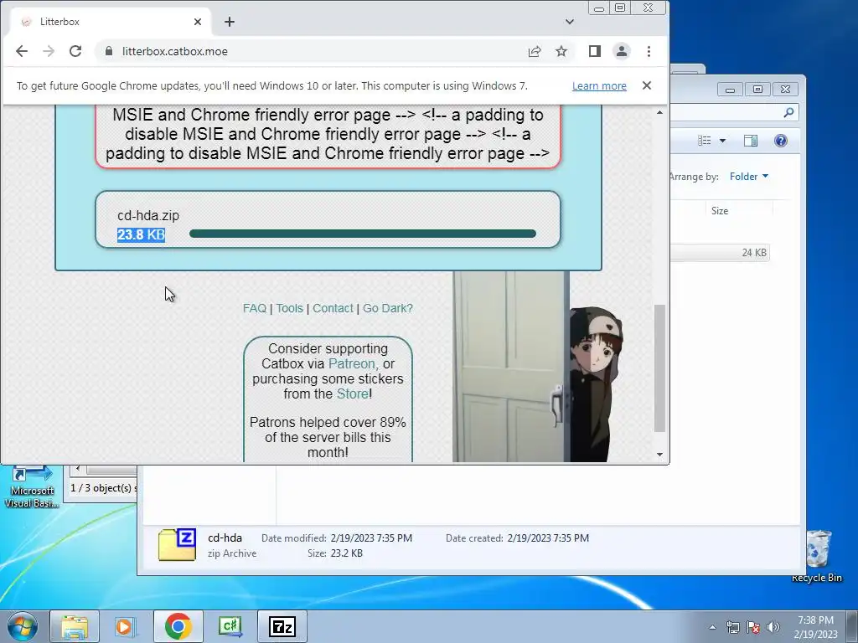
Task: Select the 24 KB file row in Explorer
Action: tap(720, 253)
